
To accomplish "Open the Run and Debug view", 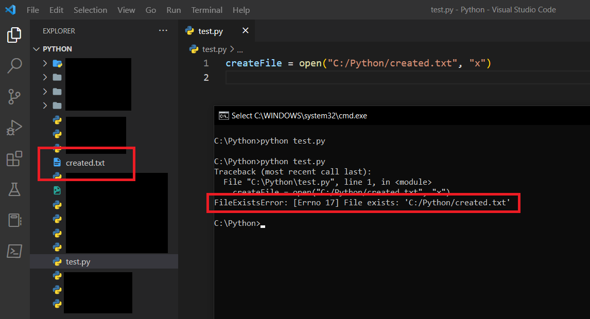I will tap(14, 128).
